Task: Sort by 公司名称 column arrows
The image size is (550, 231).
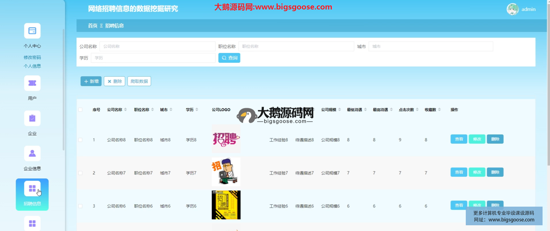Action: click(x=125, y=110)
